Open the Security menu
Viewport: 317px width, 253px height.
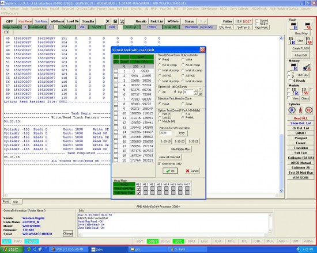[306, 9]
